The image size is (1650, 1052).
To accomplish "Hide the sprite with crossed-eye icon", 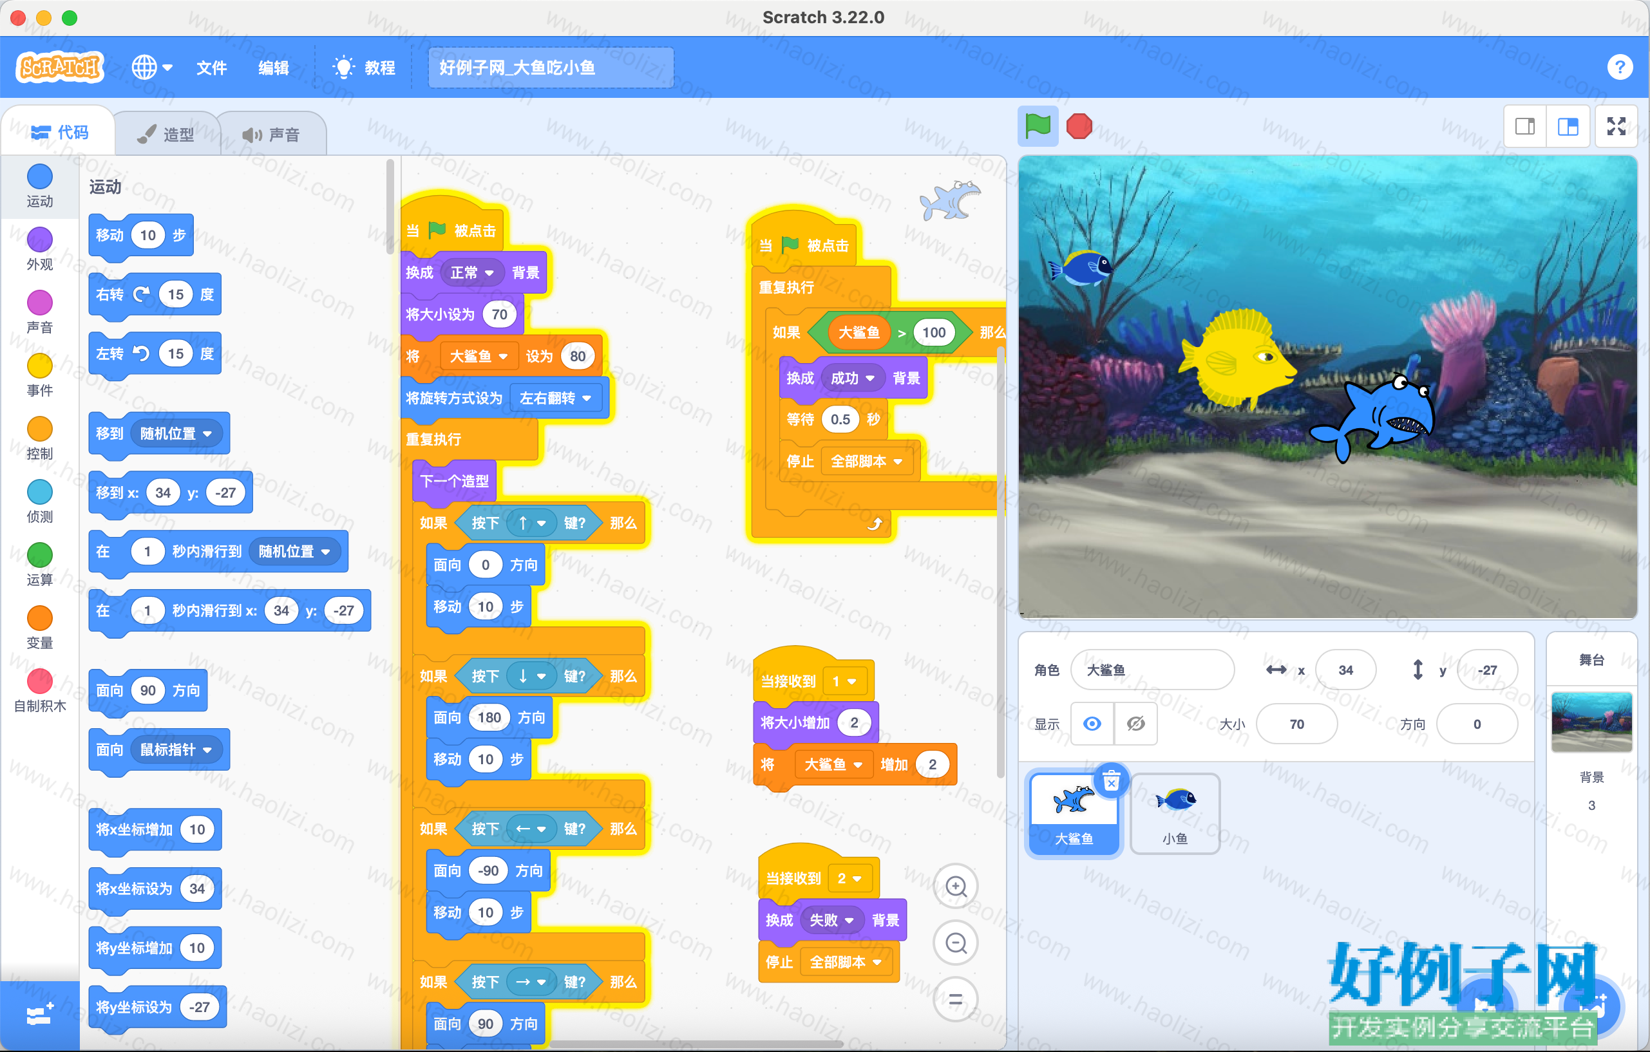I will 1136,724.
